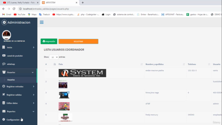Click the name ender macron pasha
The image size is (222, 125).
155,70
